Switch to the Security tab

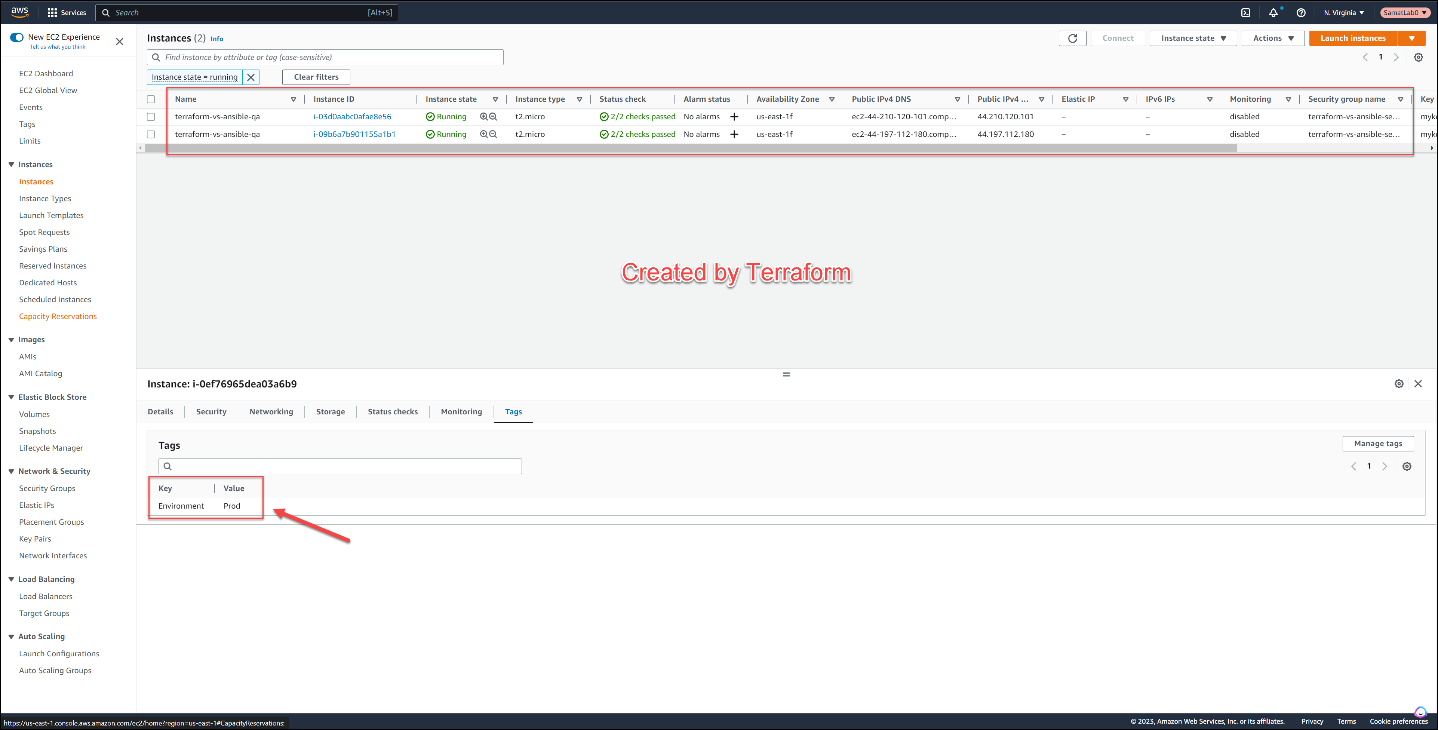click(211, 412)
